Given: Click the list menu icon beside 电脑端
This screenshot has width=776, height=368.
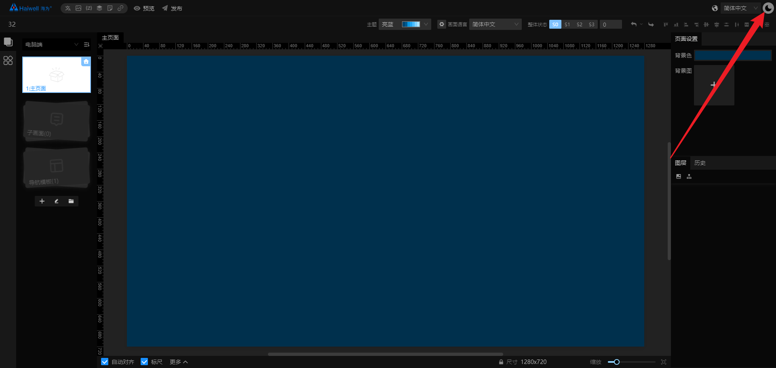Looking at the screenshot, I should tap(86, 44).
